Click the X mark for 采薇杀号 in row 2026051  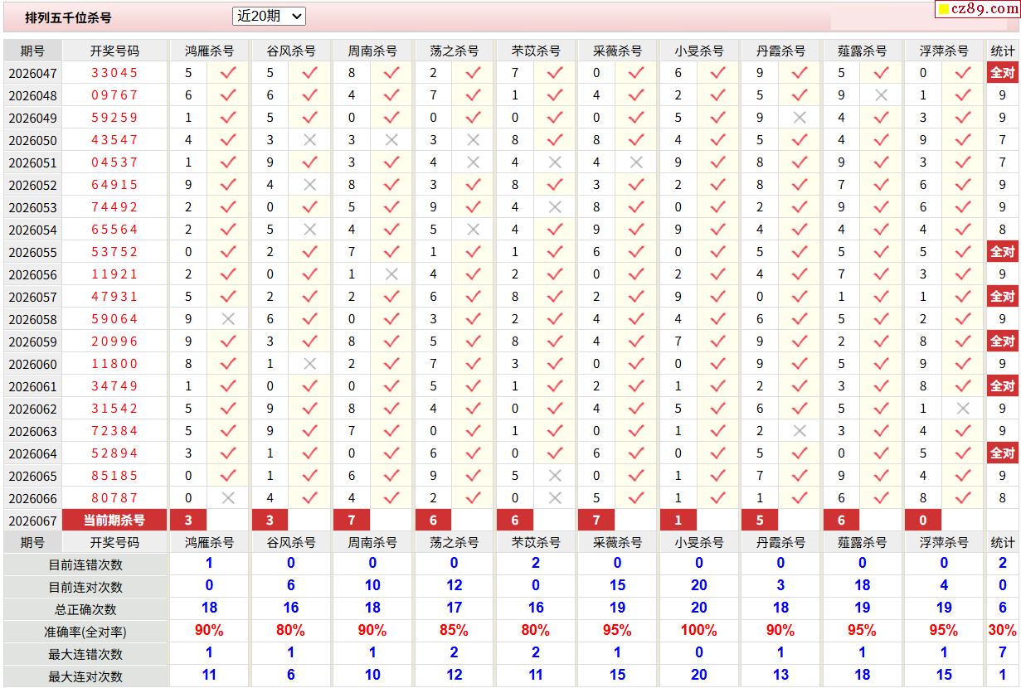636,162
